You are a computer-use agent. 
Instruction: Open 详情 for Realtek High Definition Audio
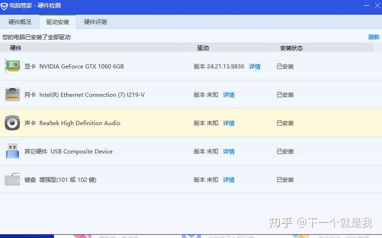(229, 123)
